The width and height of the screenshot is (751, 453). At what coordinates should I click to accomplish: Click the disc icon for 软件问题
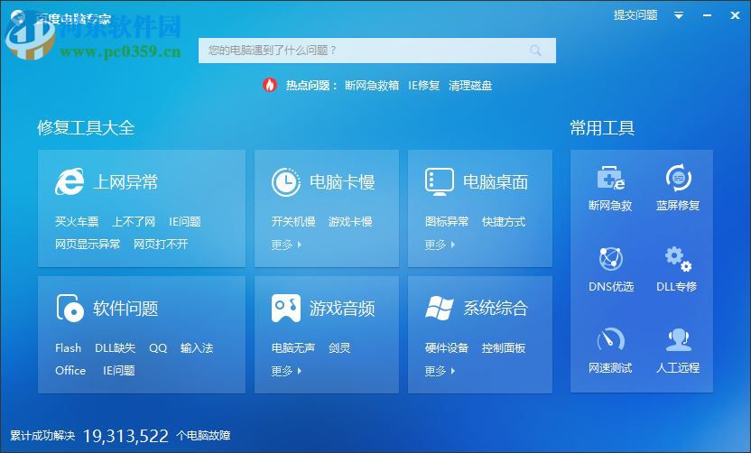pos(70,308)
